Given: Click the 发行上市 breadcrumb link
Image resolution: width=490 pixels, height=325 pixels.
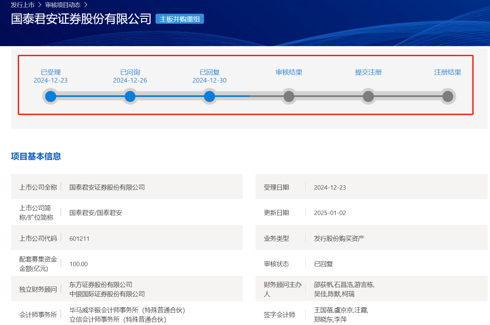Looking at the screenshot, I should 22,5.
